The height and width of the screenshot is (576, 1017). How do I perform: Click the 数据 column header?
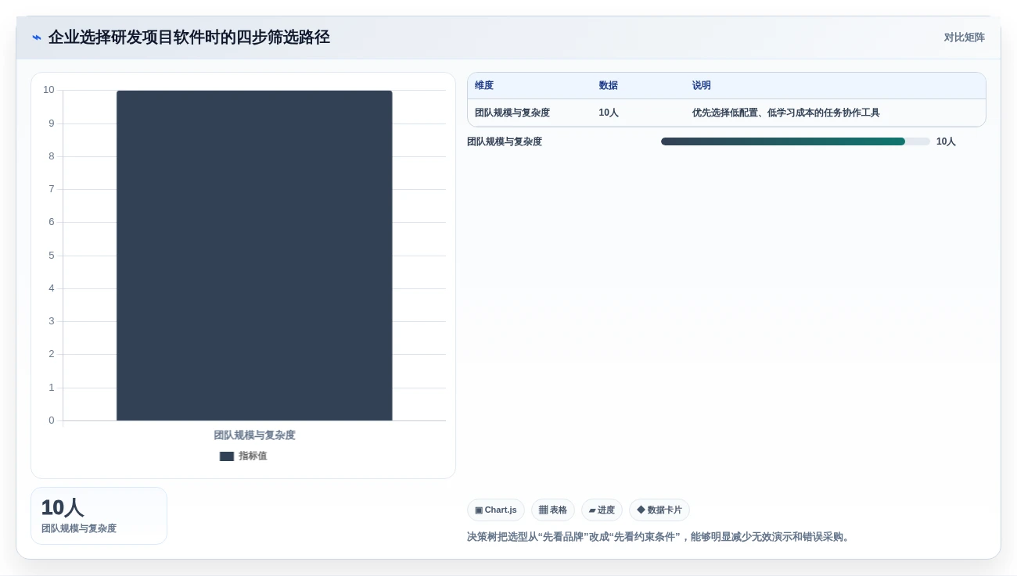[609, 86]
